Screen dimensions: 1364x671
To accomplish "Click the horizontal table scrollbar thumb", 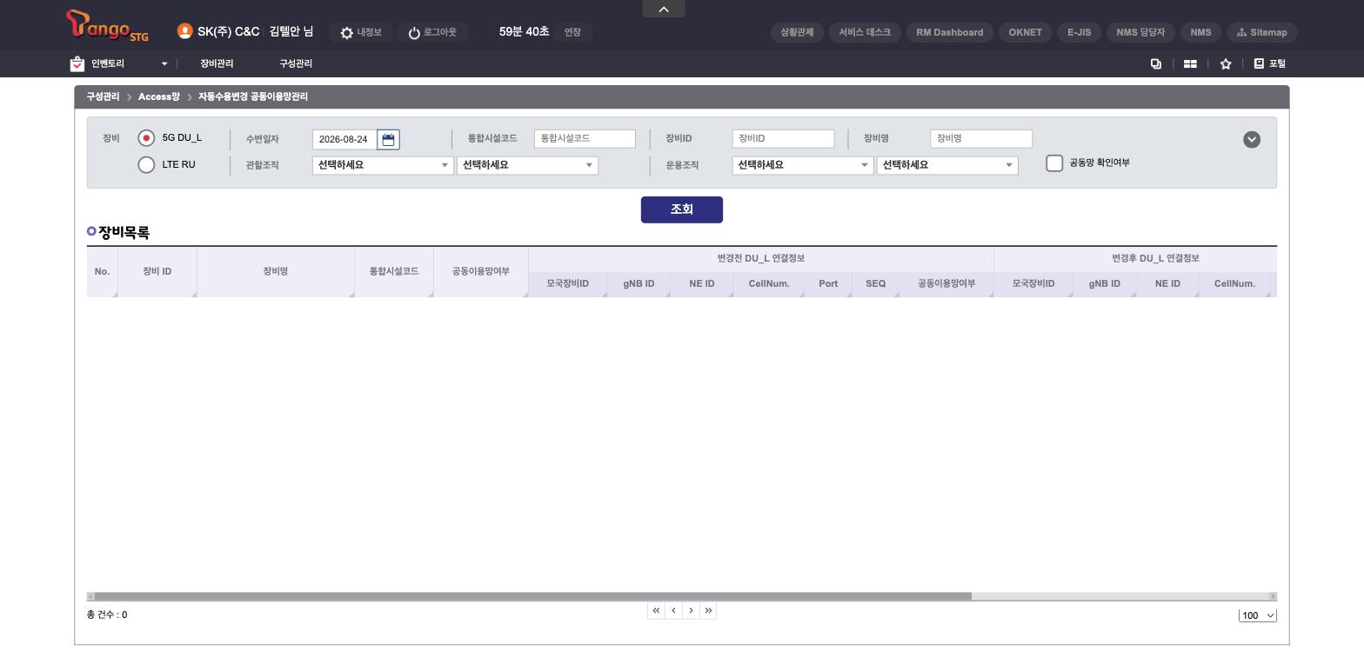I will tap(532, 596).
